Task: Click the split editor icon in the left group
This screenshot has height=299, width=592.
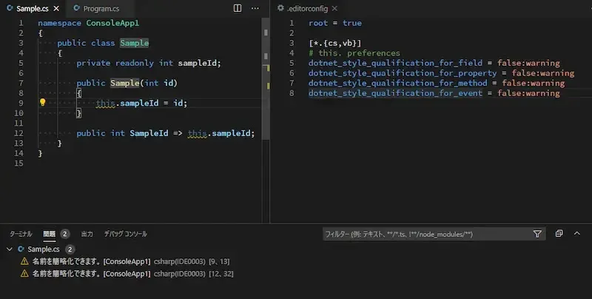Action: (x=238, y=8)
